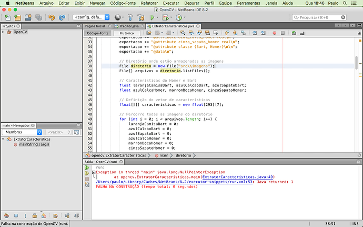Click the globe browser icon in the toolbar
Image resolution: width=363 pixels, height=227 pixels.
pos(118,17)
